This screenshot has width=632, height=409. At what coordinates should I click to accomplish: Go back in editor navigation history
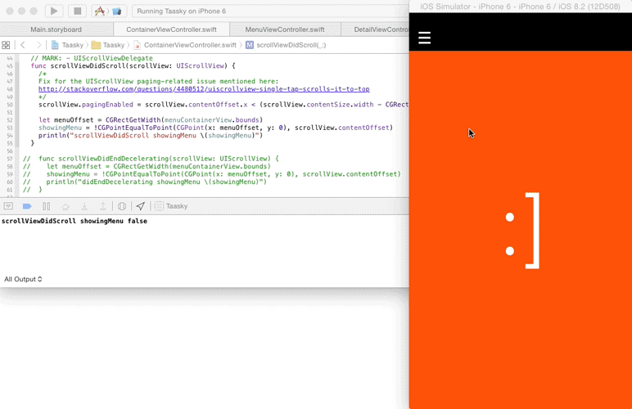(23, 45)
